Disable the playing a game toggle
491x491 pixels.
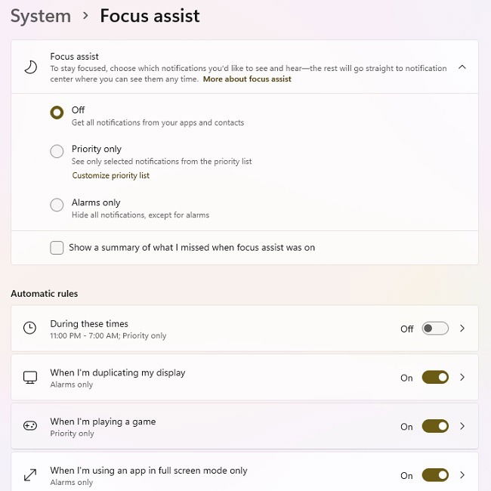[x=435, y=426]
